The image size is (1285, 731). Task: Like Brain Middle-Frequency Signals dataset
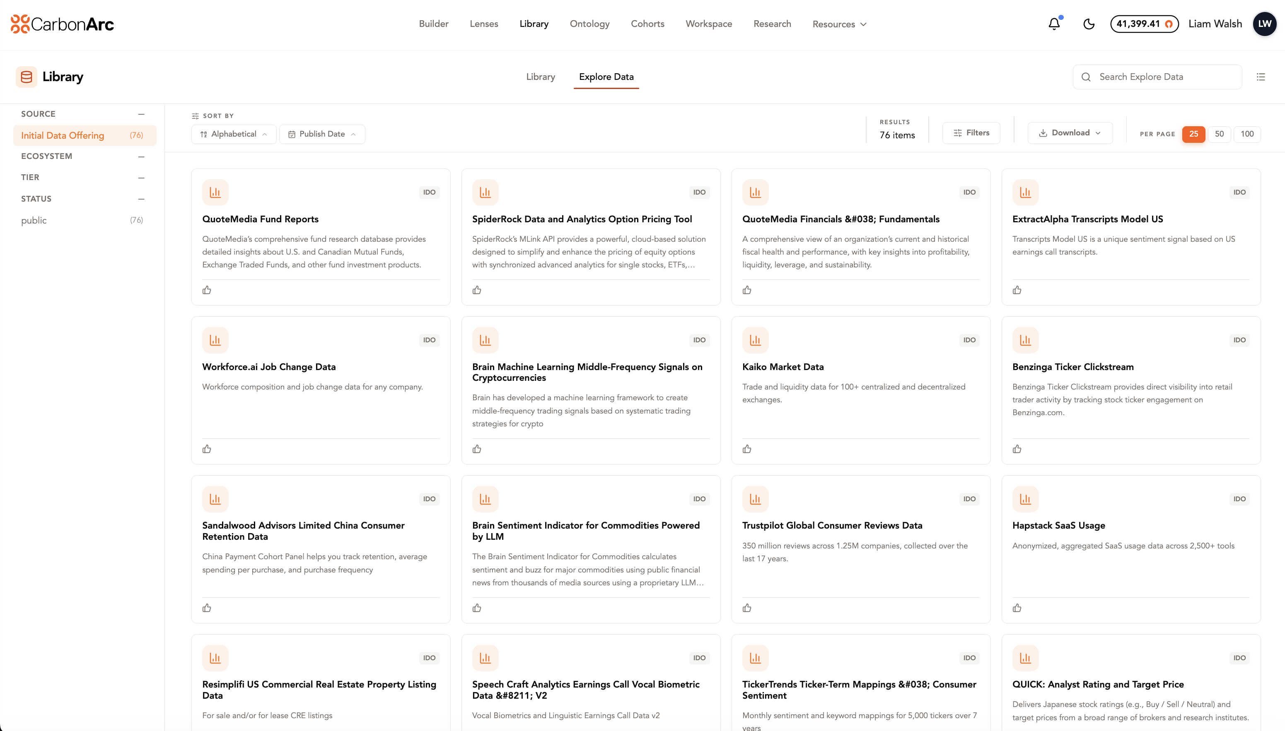477,449
